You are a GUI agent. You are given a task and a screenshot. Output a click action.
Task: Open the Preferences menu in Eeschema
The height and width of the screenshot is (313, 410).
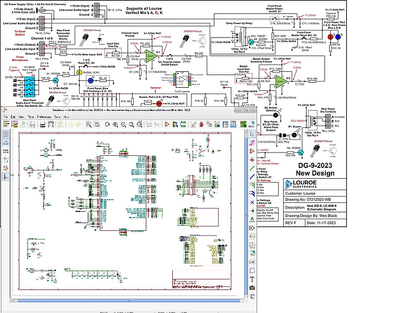tap(44, 117)
